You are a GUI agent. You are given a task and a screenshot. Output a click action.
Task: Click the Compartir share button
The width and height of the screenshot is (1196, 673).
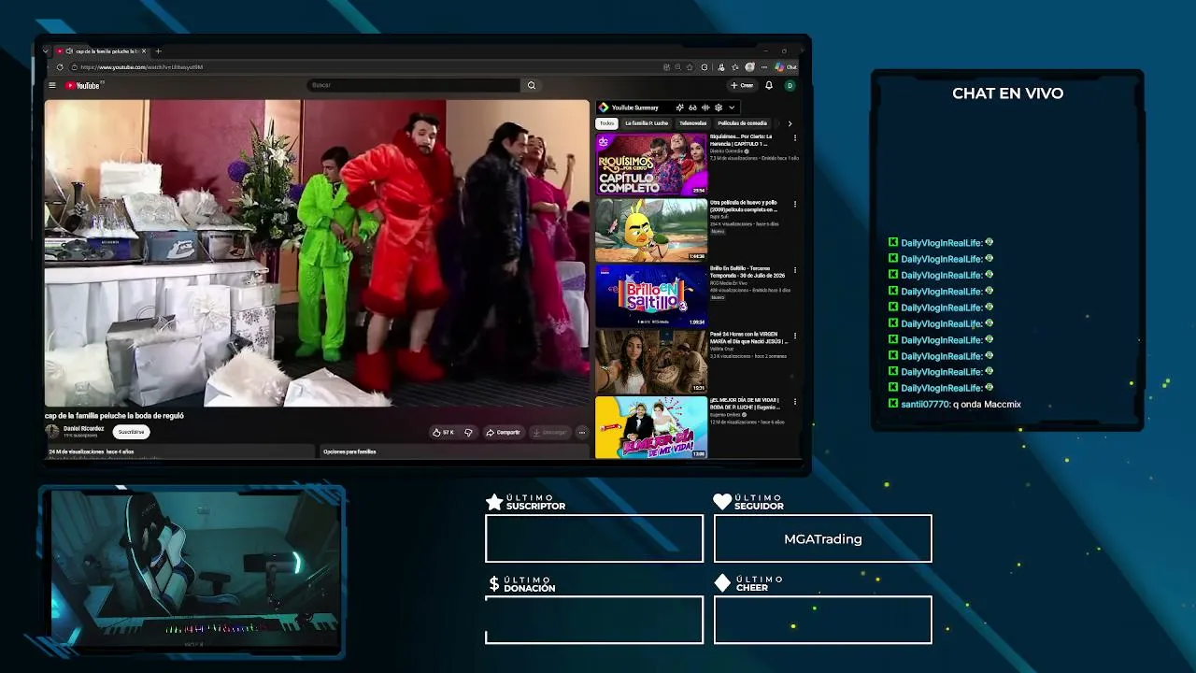(x=503, y=433)
